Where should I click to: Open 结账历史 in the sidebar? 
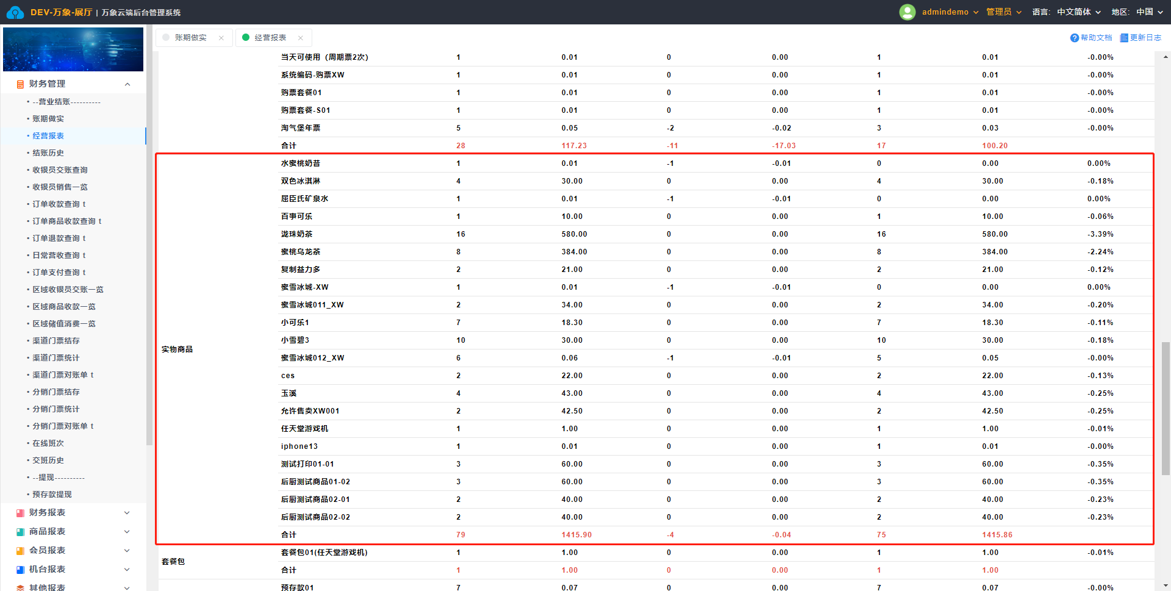pyautogui.click(x=48, y=153)
